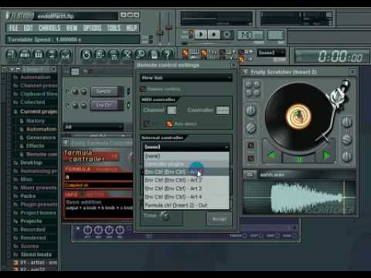The image size is (371, 278).
Task: Open the FILE menu
Action: pos(13,28)
